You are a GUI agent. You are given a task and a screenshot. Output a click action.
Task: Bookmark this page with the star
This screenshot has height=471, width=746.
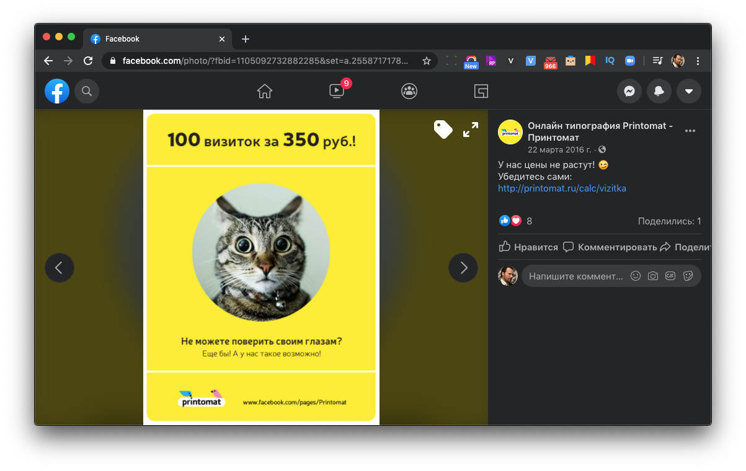pyautogui.click(x=427, y=61)
